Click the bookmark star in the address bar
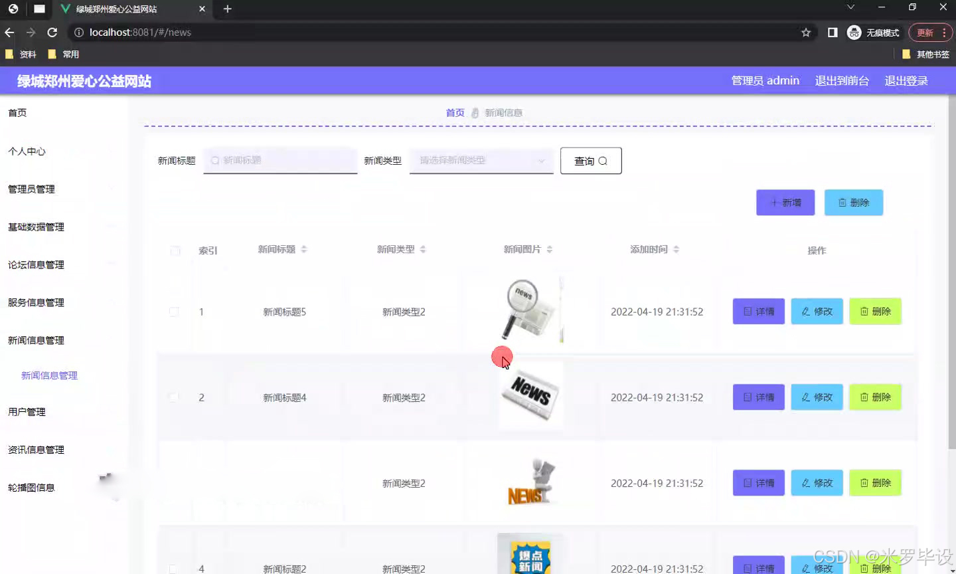Image resolution: width=956 pixels, height=574 pixels. click(805, 32)
